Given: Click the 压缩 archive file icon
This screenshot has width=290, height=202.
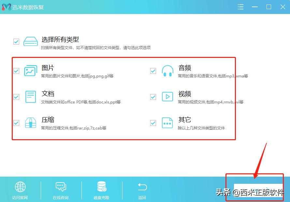Looking at the screenshot, I should point(30,123).
